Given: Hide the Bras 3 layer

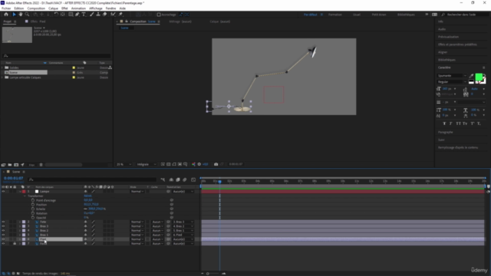Looking at the screenshot, I should click(x=3, y=226).
